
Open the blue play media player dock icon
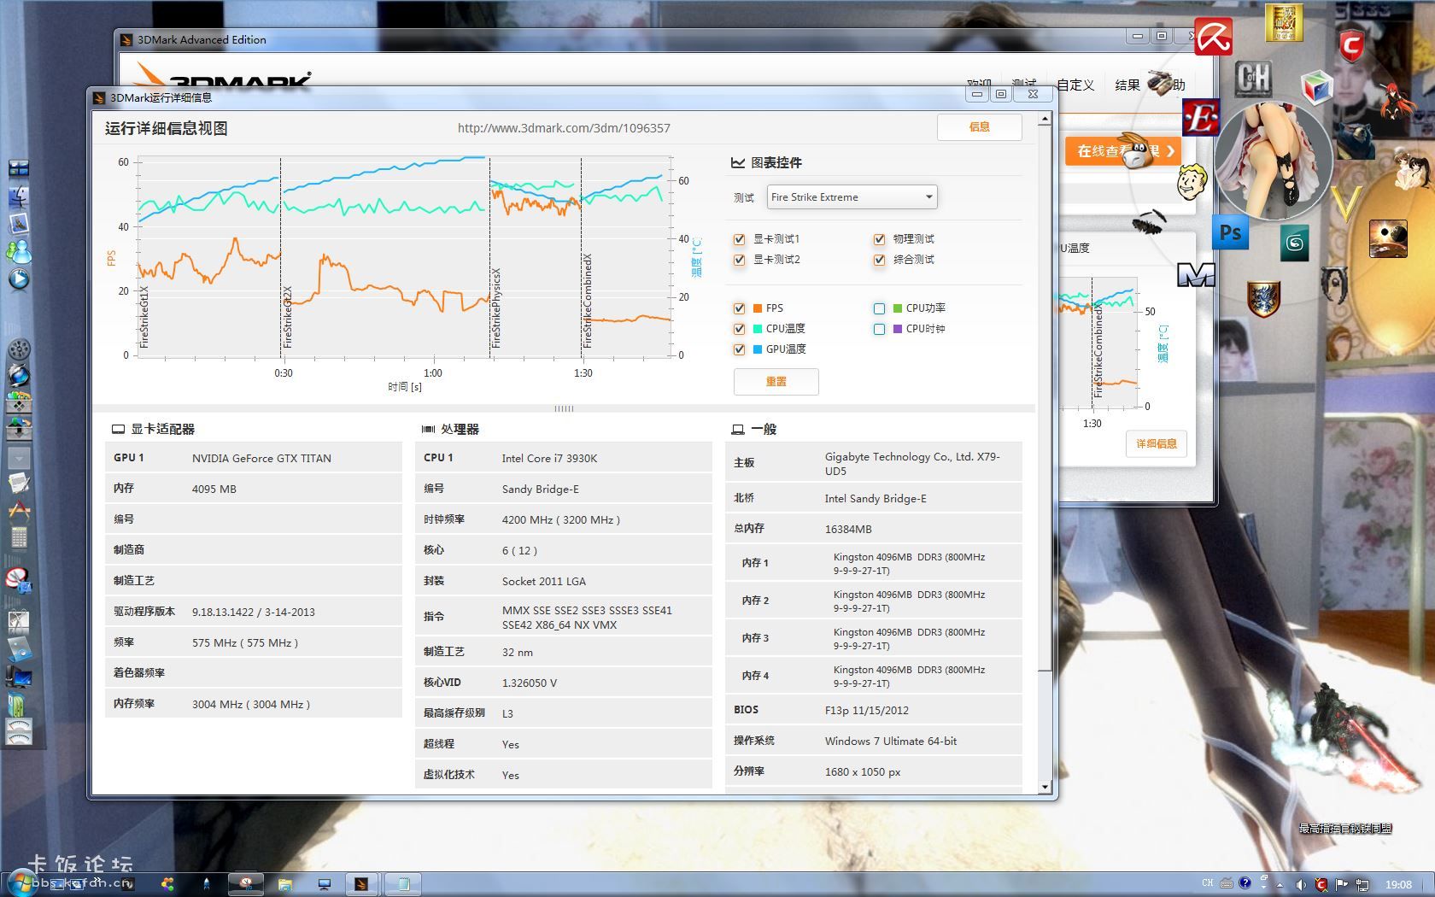[19, 278]
